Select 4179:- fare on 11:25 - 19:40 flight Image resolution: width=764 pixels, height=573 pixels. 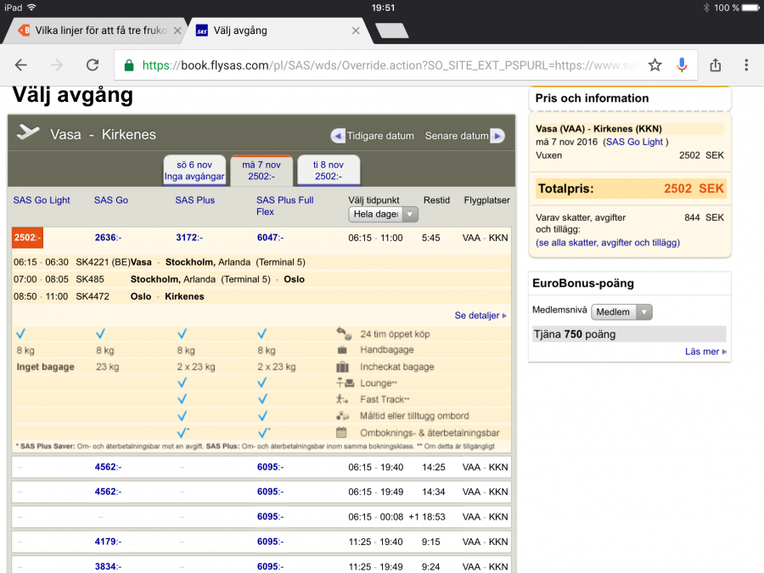(x=108, y=542)
